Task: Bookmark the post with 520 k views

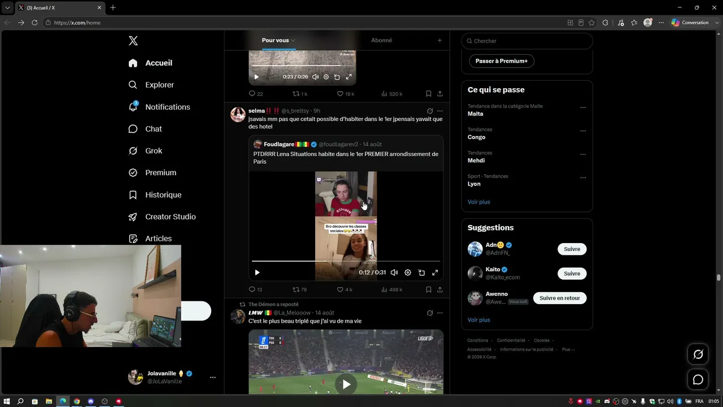Action: coord(429,94)
